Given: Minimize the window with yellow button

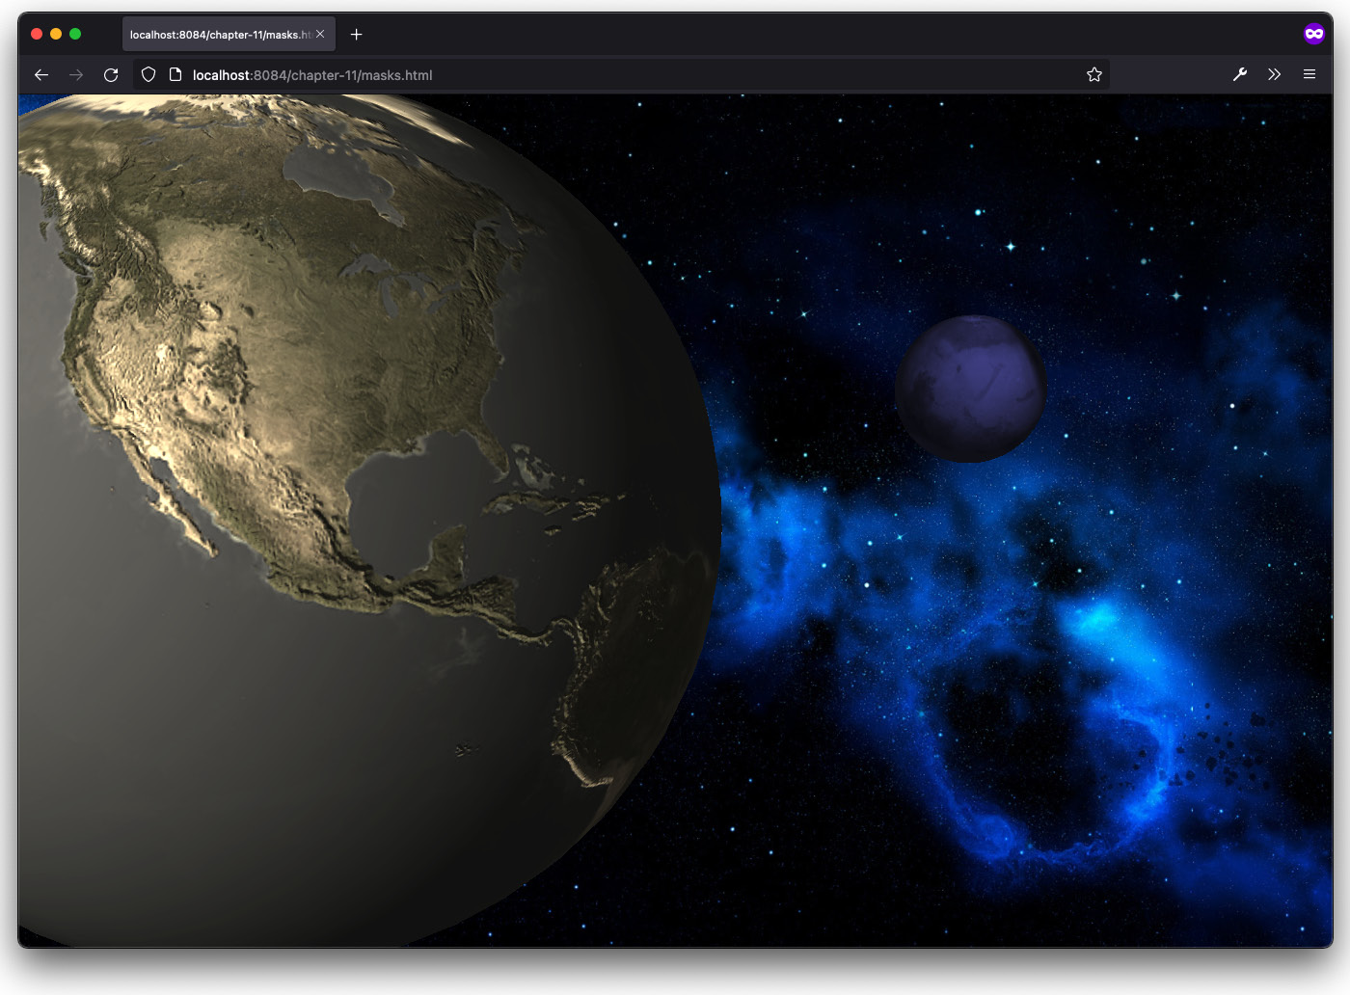Looking at the screenshot, I should pos(56,34).
